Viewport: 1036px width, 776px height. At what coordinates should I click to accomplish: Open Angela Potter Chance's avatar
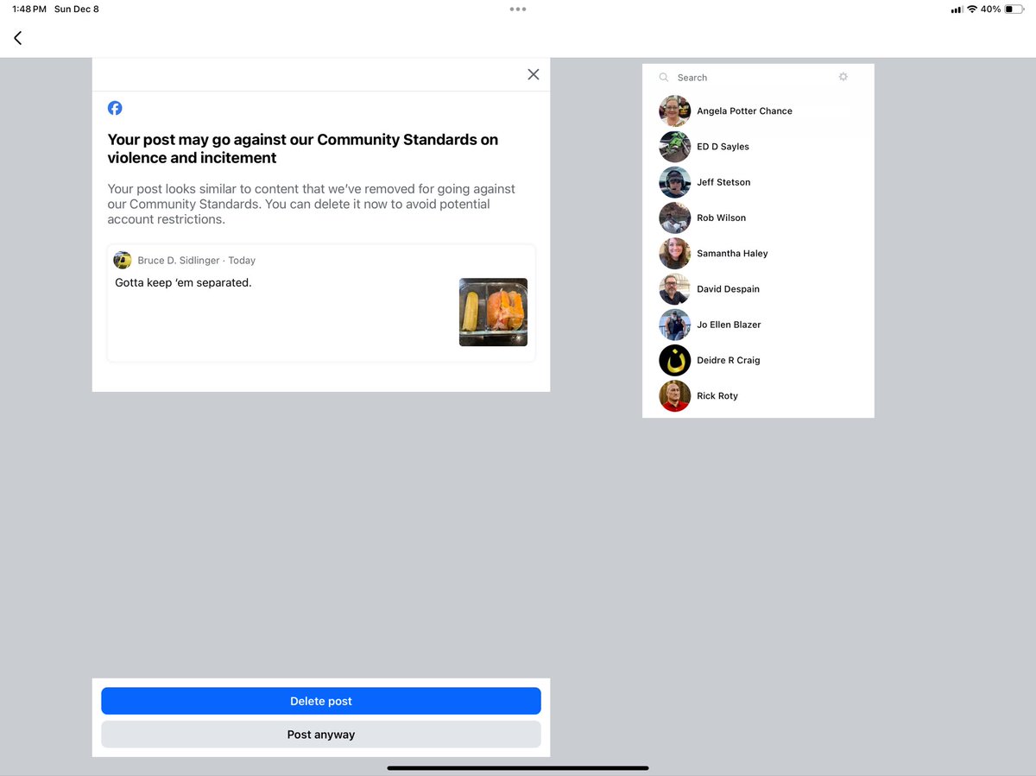coord(674,111)
